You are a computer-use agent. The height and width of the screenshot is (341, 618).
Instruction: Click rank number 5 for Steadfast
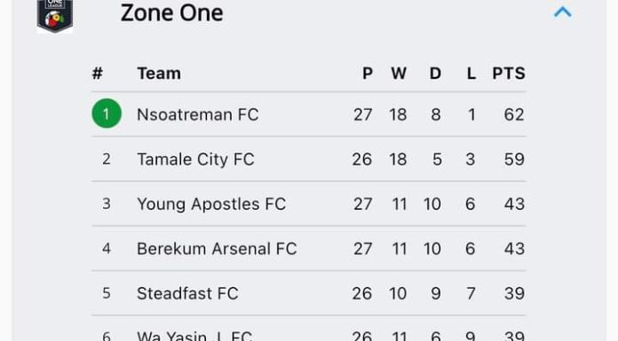107,293
